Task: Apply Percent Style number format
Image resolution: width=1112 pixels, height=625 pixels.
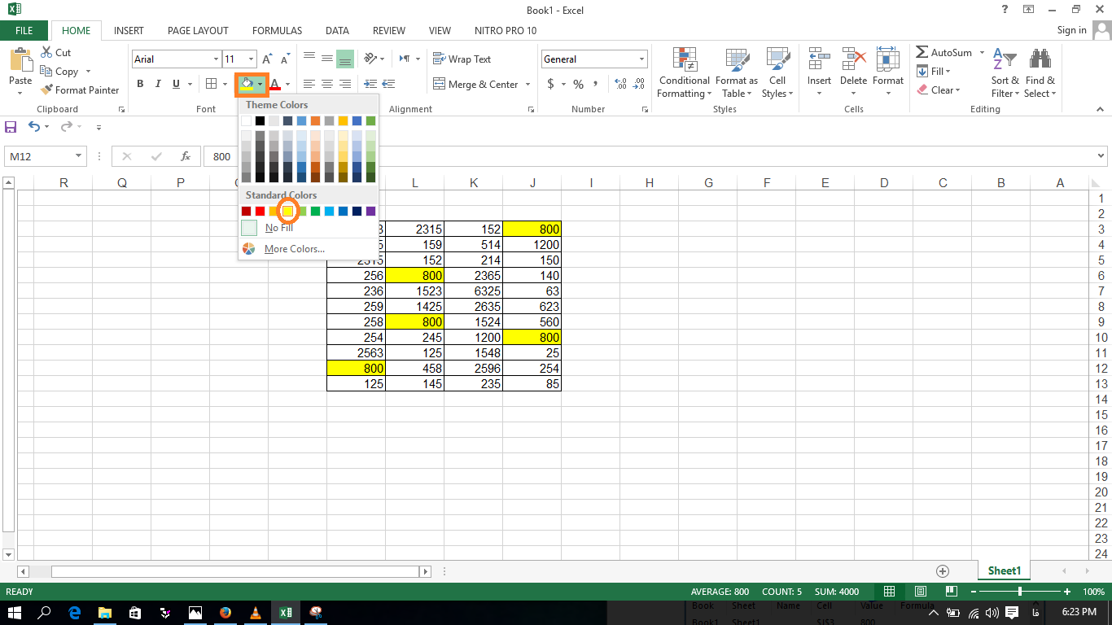Action: [578, 84]
